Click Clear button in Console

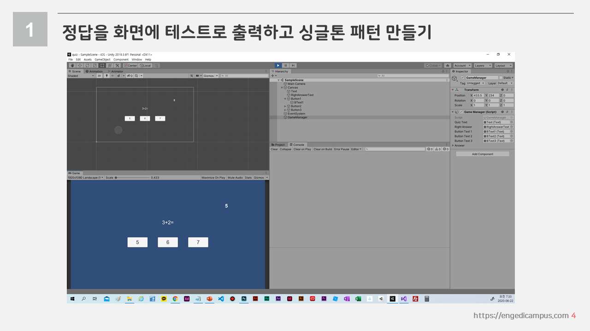coord(274,149)
